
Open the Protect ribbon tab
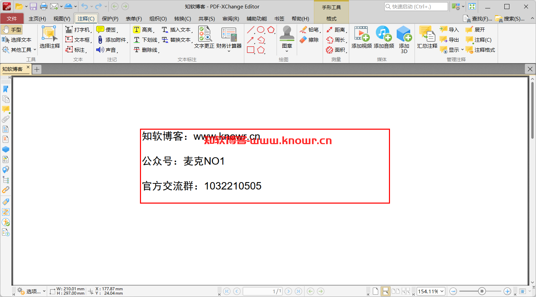click(x=110, y=18)
